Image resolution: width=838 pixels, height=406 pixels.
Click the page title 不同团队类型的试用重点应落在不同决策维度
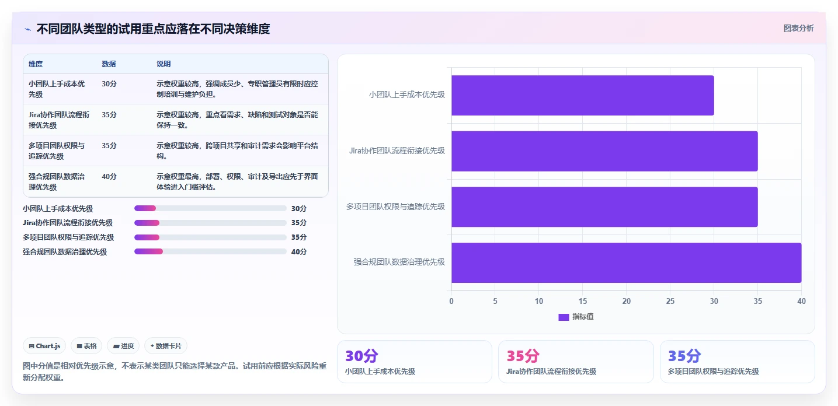(153, 29)
